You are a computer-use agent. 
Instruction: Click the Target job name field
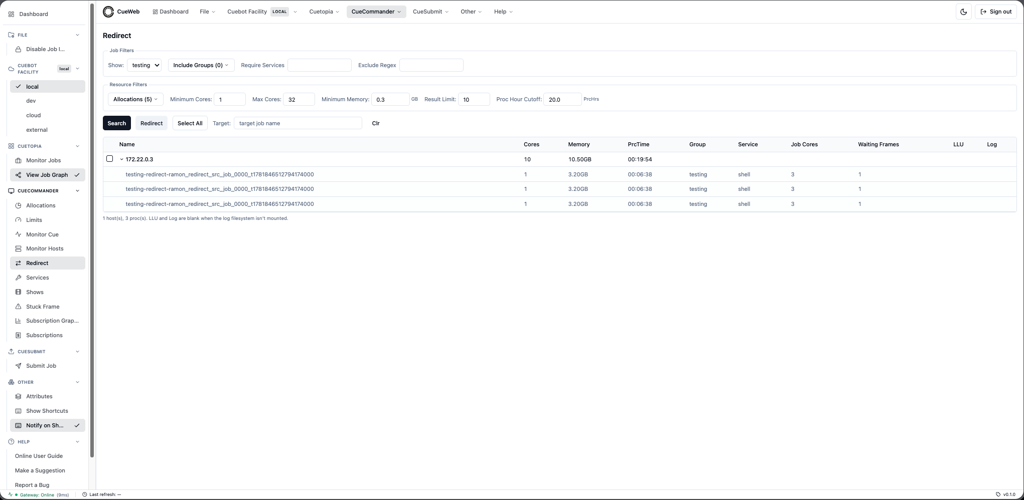point(298,123)
